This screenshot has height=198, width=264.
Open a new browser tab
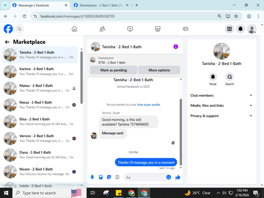(x=137, y=5)
